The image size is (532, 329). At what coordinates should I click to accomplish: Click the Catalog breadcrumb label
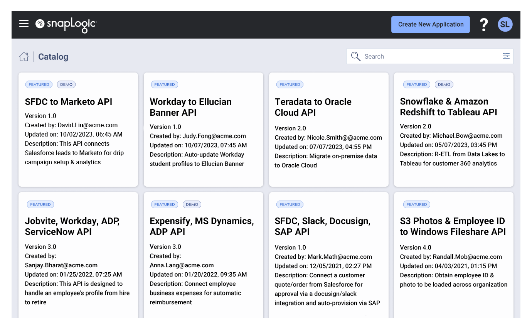pyautogui.click(x=53, y=57)
